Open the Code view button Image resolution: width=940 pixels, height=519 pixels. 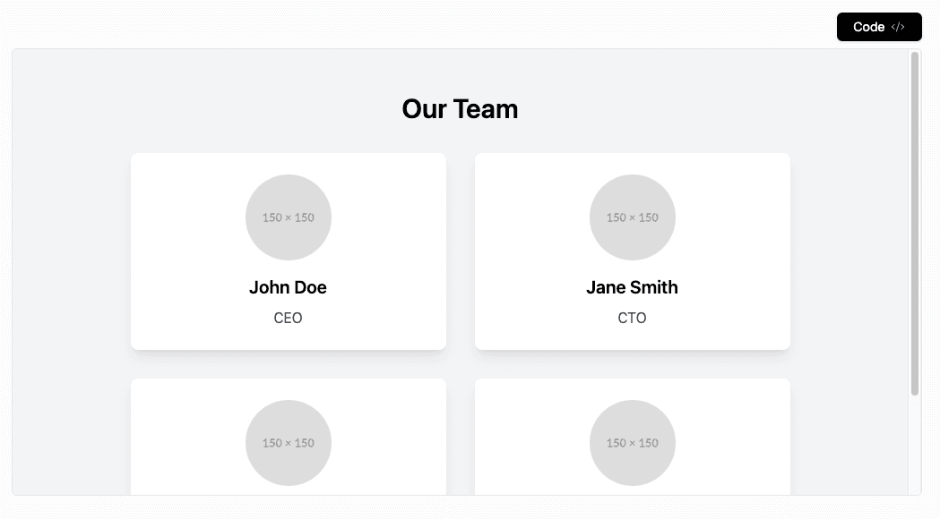[878, 28]
